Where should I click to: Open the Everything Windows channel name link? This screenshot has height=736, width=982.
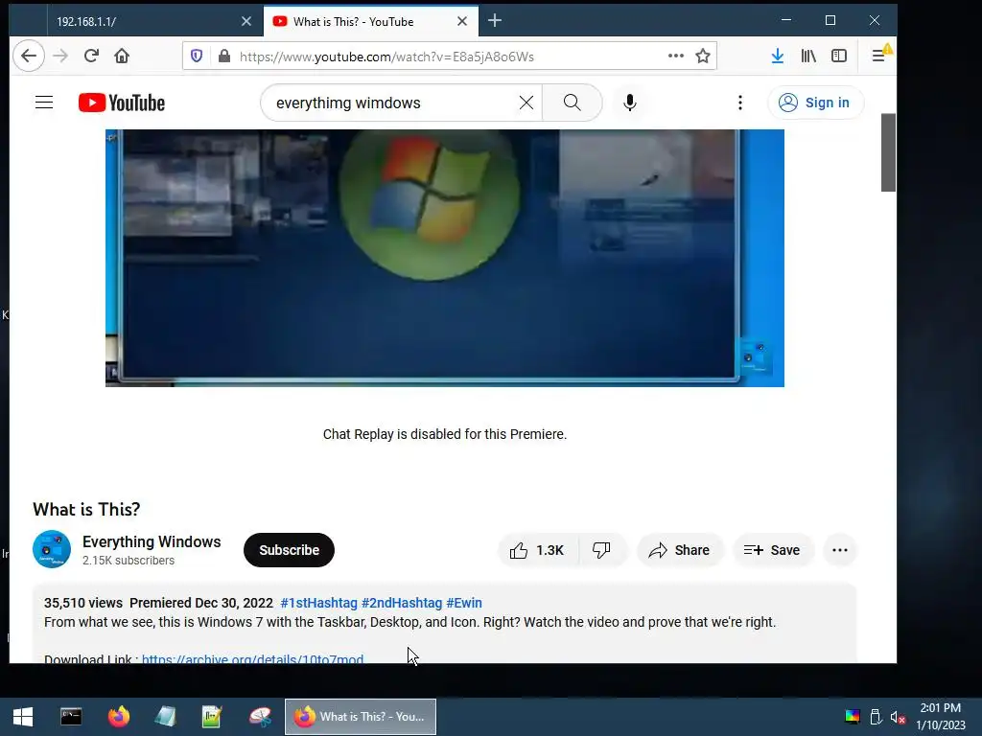point(152,542)
